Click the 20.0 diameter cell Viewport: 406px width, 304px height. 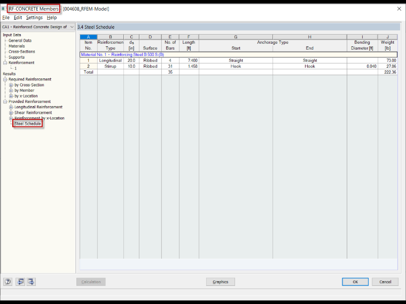pos(131,60)
